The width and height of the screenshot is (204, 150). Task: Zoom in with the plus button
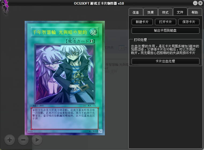pyautogui.click(x=10, y=140)
